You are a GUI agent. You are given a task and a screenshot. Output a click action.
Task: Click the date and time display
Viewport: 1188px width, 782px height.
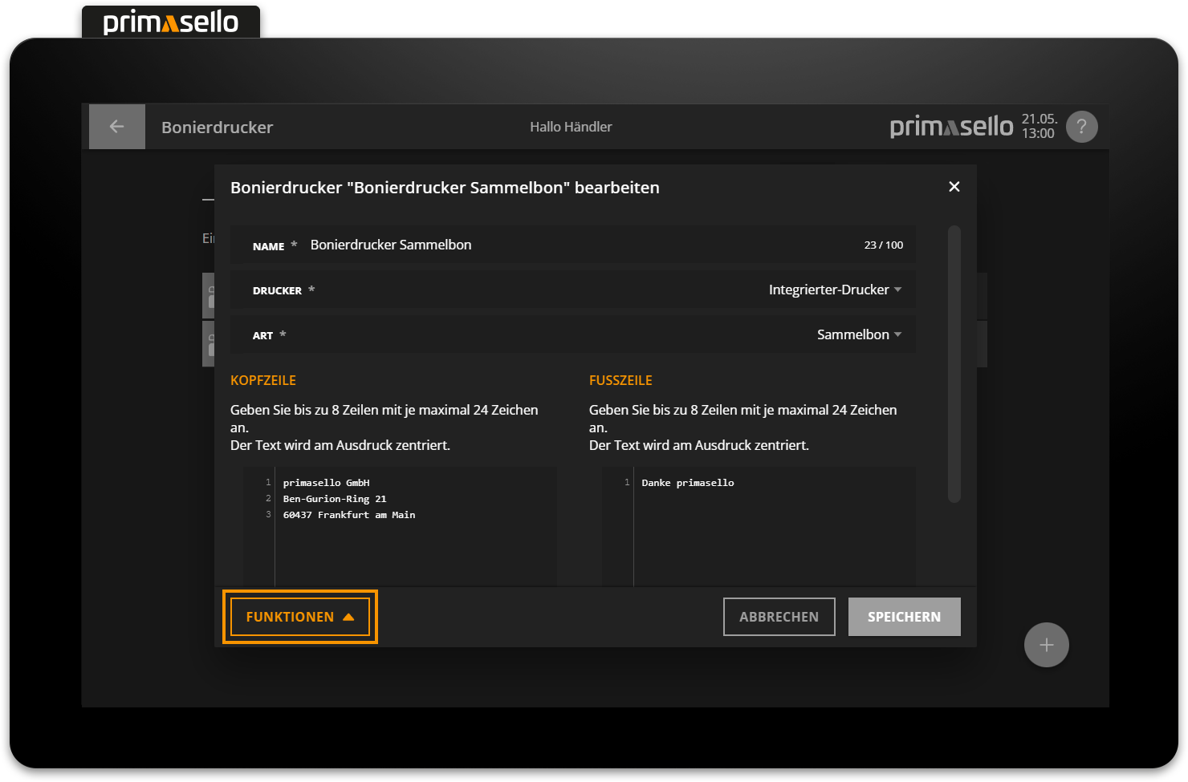click(1039, 127)
